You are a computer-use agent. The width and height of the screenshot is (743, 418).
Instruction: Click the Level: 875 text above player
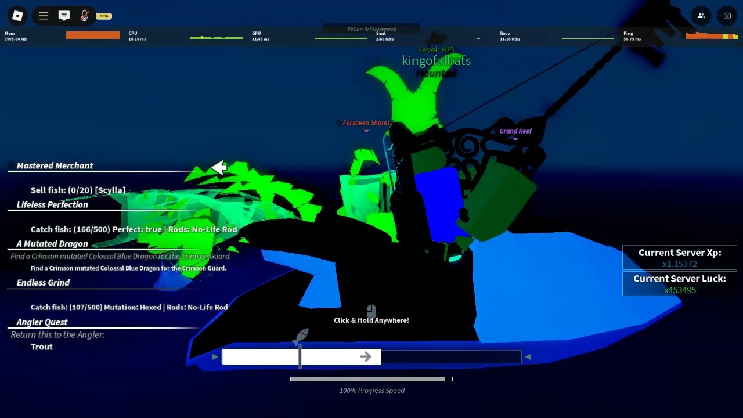(x=436, y=50)
